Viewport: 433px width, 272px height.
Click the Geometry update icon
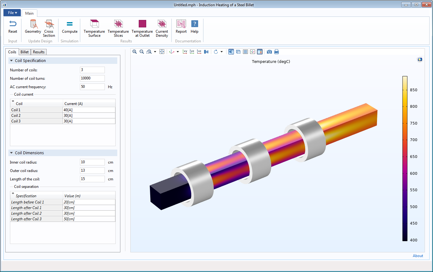[33, 27]
